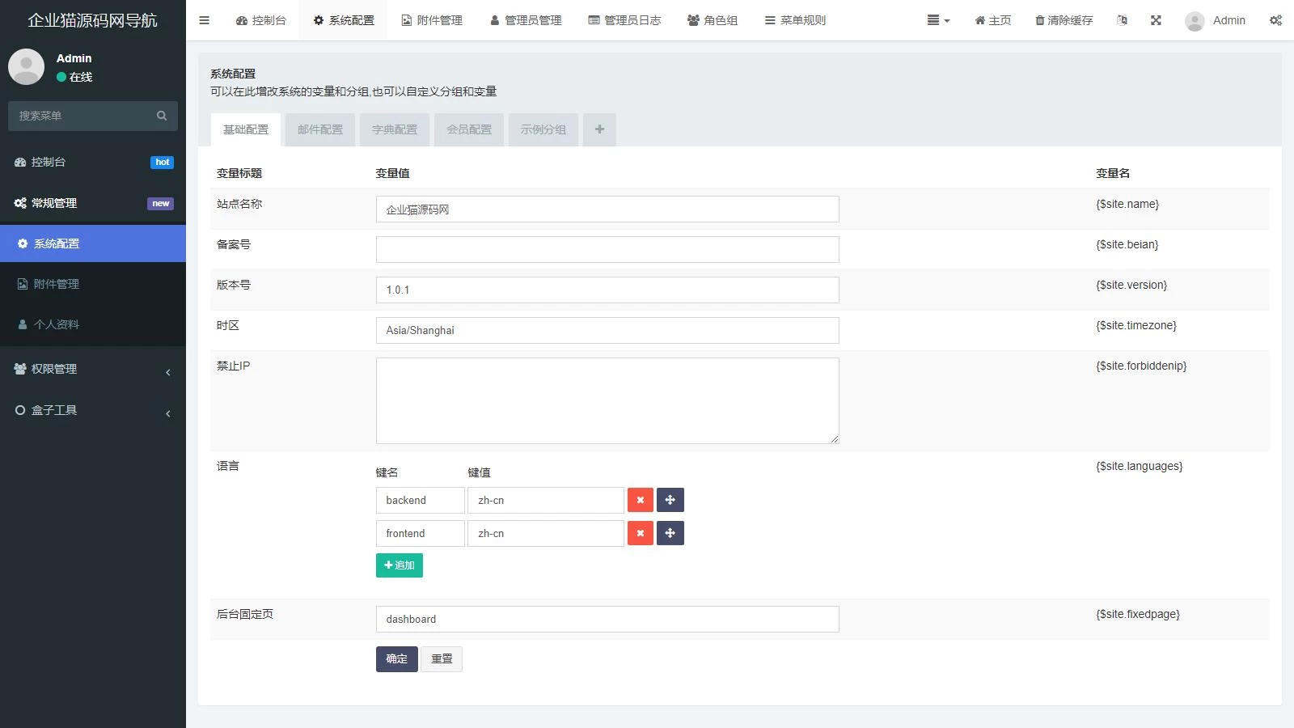This screenshot has width=1294, height=728.
Task: Click the plus tab to add group
Action: (599, 129)
